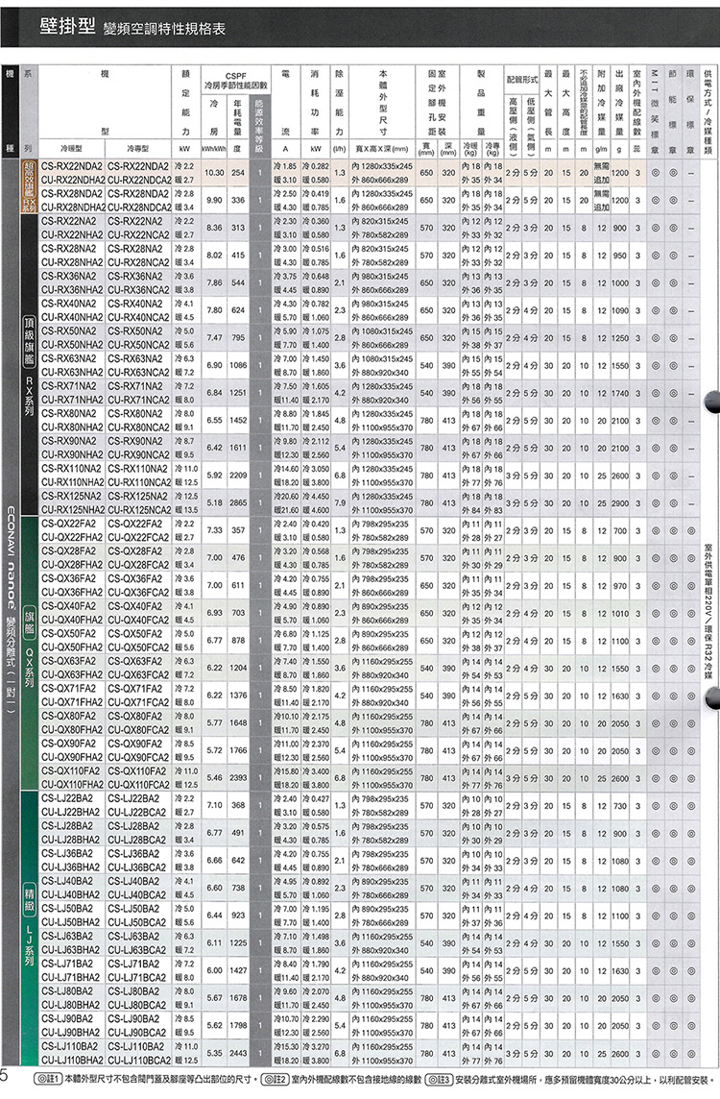Select footnote '註3' about outdoor unit clearance

tap(569, 1080)
